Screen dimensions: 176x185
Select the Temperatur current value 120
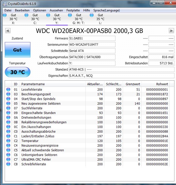point(100,141)
